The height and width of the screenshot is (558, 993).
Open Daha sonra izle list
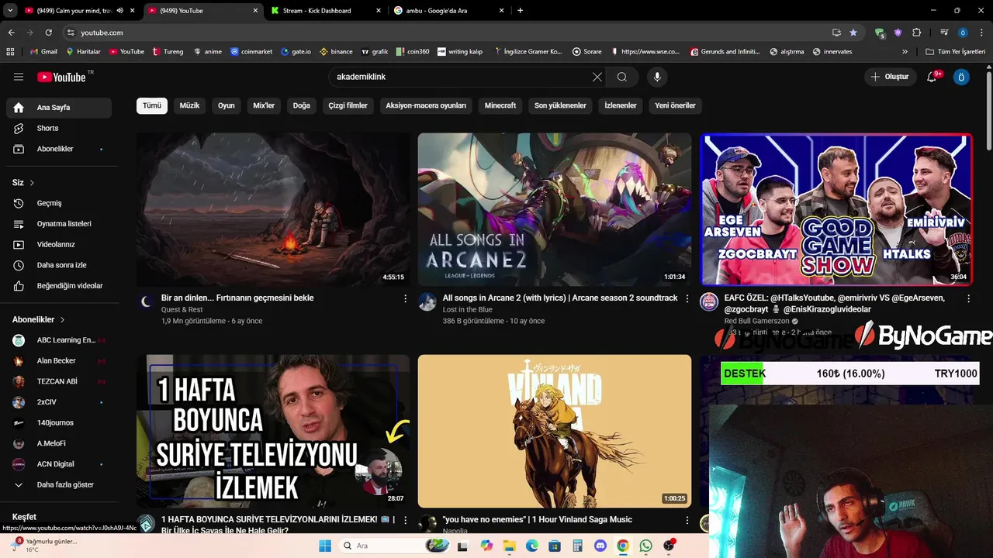[x=59, y=265]
